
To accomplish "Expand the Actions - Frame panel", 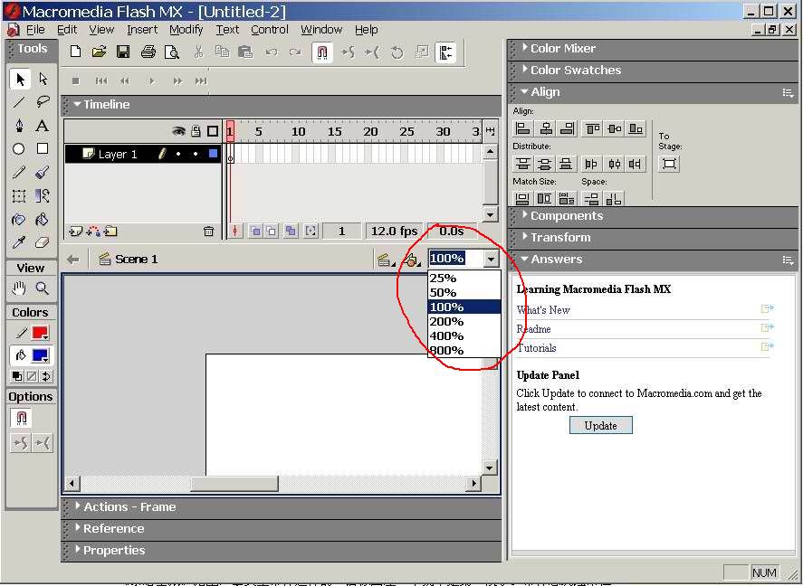I will (78, 506).
